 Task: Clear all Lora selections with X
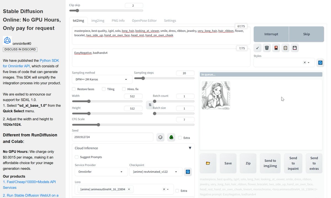tap(164, 189)
